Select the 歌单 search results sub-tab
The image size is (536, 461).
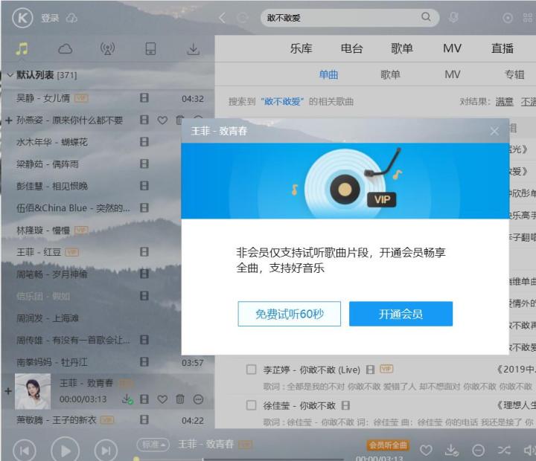coord(390,74)
